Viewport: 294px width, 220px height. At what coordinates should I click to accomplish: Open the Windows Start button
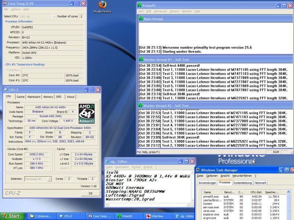click(x=12, y=216)
